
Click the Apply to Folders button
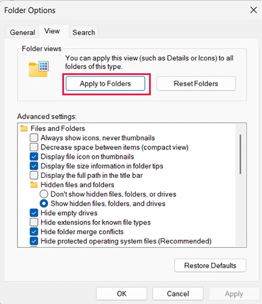click(x=105, y=84)
